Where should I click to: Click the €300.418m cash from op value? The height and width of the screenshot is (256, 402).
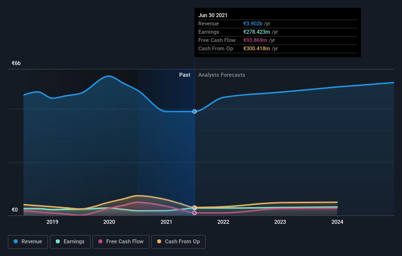pos(257,48)
